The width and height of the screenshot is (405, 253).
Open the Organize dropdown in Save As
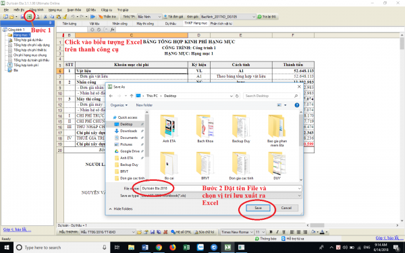pos(119,105)
